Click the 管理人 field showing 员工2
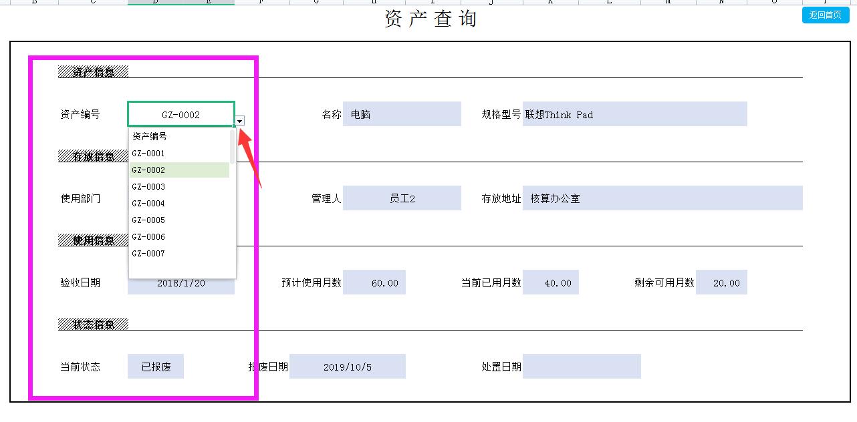Image resolution: width=857 pixels, height=422 pixels. 401,198
